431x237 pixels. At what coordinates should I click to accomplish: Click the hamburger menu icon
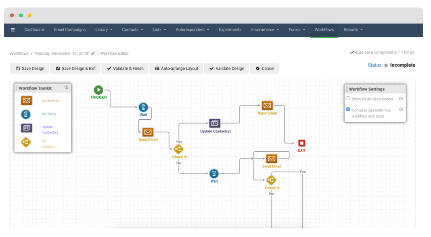click(13, 30)
